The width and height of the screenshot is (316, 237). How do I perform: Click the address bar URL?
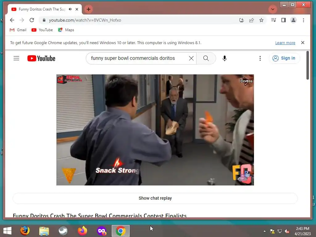tap(85, 20)
